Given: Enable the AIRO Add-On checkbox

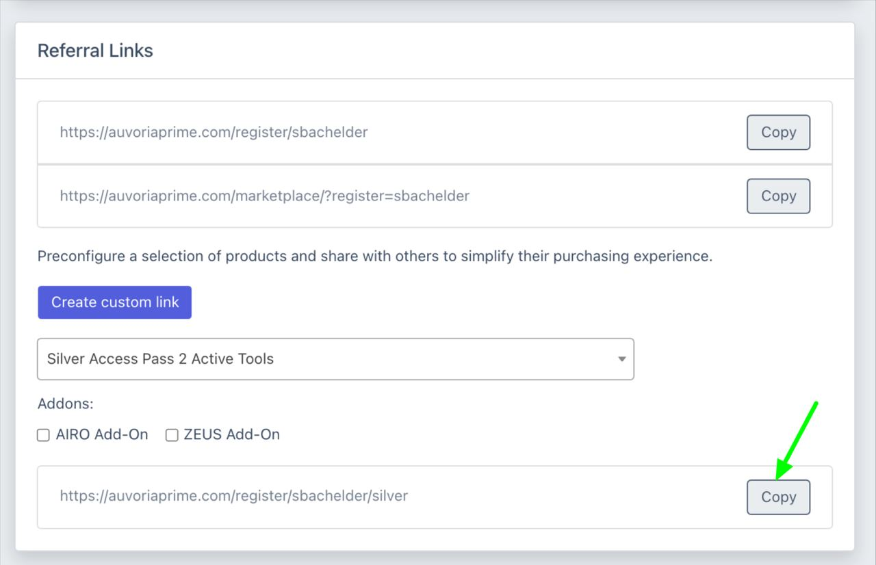Looking at the screenshot, I should click(x=43, y=435).
